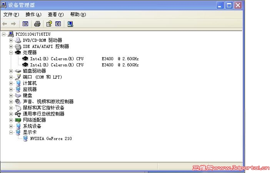Minimize the 设备管理器 window

[x=220, y=5]
